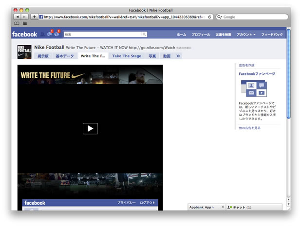Click the embedded facebook logo below video
Screen dimensions: 302x226
(x=35, y=203)
